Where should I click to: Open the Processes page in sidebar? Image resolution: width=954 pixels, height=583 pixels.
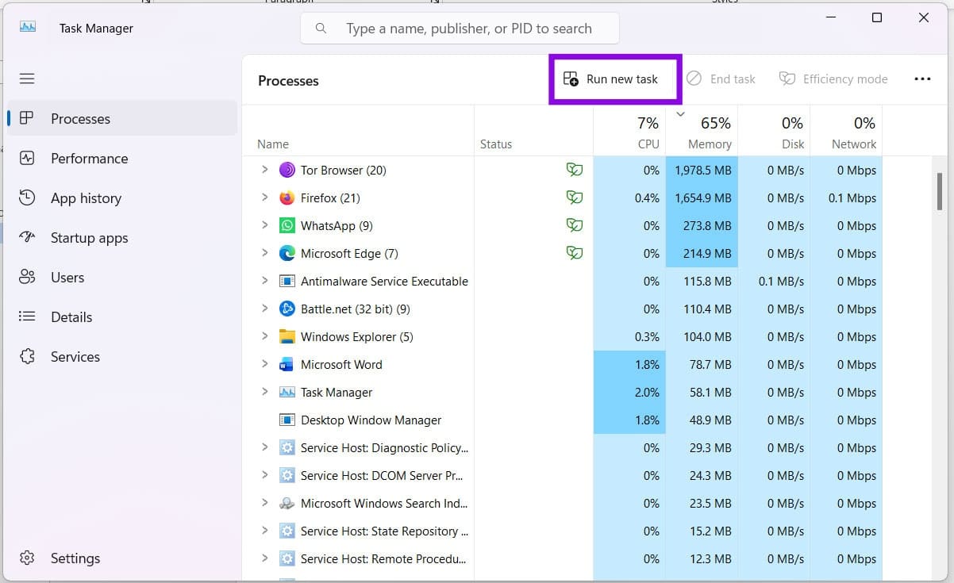(121, 118)
